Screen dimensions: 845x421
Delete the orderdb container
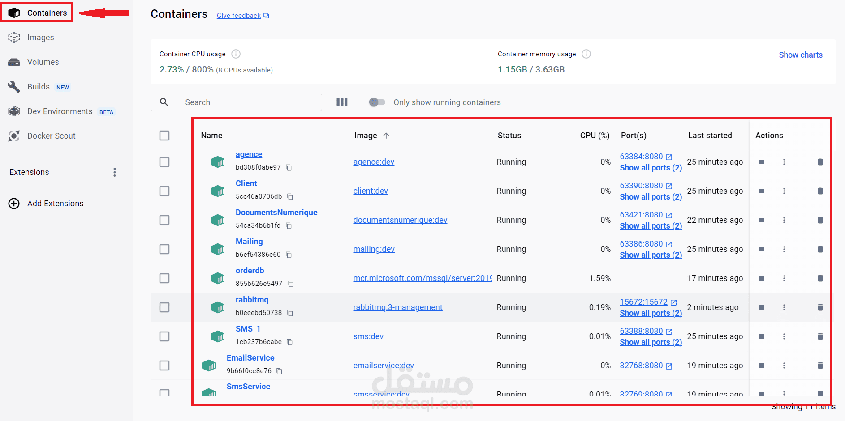coord(820,278)
